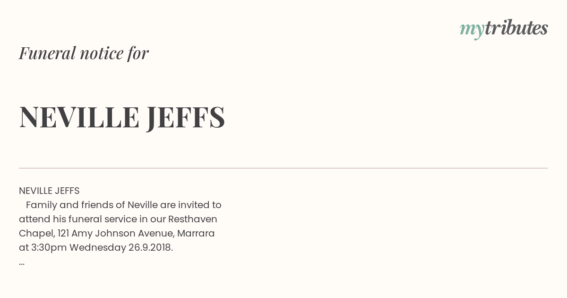Select the dark "tributes" portion of the logo
Image resolution: width=567 pixels, height=298 pixels.
tap(516, 28)
